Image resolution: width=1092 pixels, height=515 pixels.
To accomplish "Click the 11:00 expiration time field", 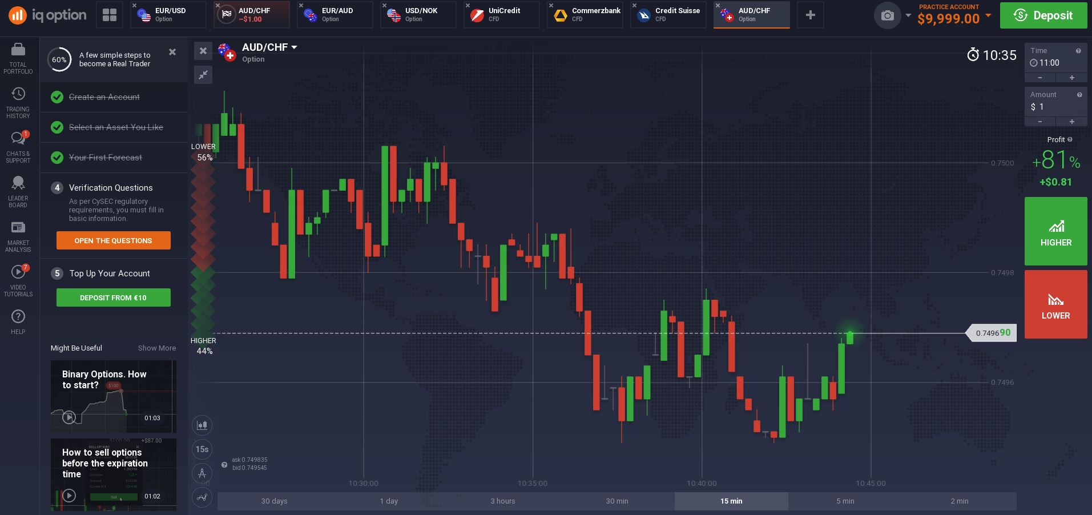I will coord(1056,63).
